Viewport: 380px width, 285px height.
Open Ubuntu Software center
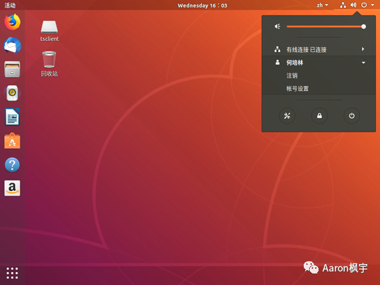click(x=12, y=140)
